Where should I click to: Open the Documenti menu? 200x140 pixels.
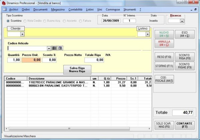(x=40, y=10)
